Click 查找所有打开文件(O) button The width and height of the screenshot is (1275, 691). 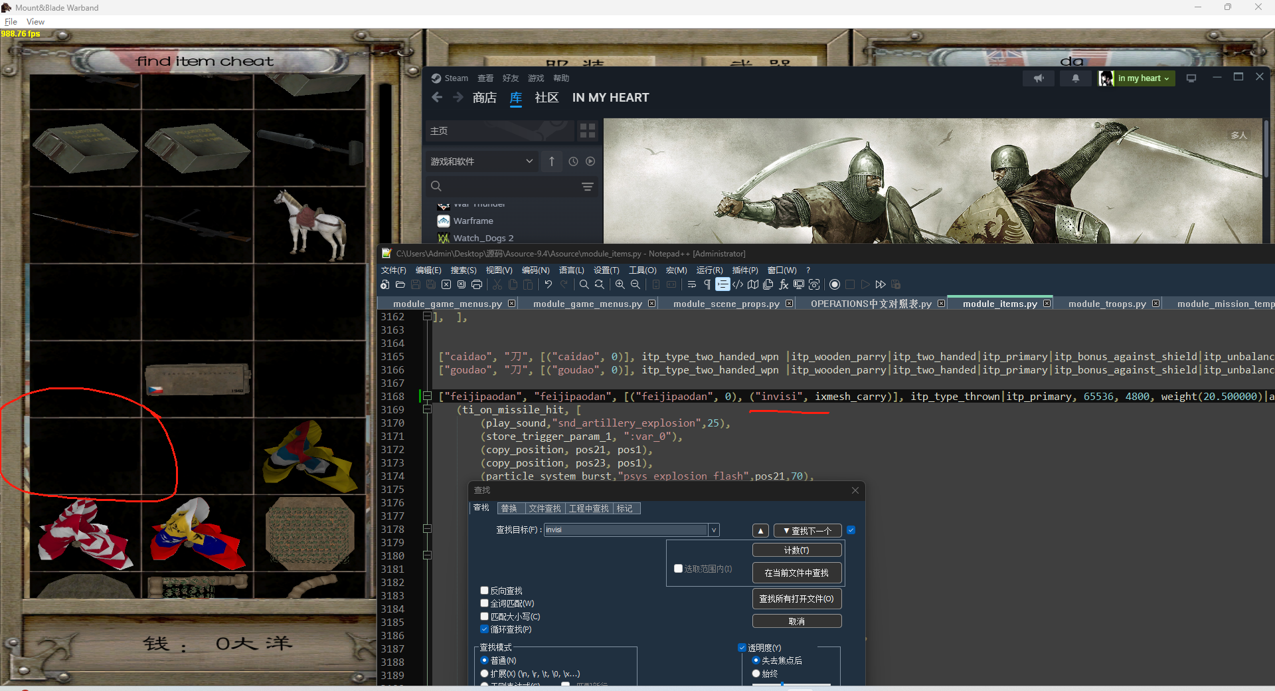797,599
